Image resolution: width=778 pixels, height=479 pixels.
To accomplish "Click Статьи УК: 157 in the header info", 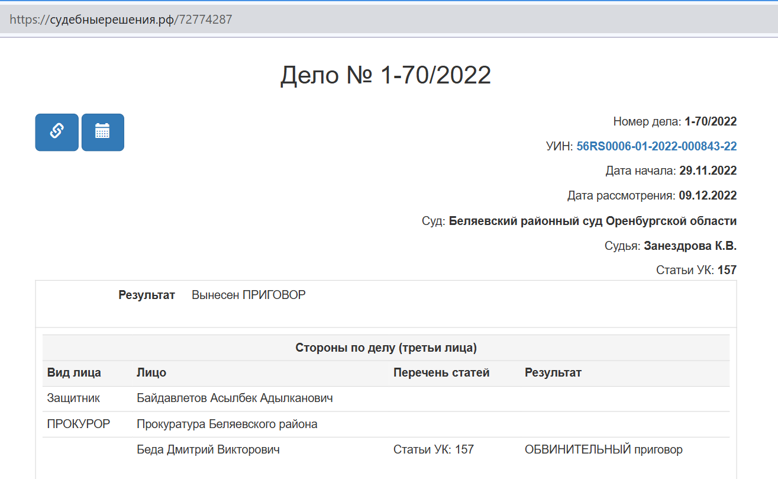I will click(x=696, y=271).
